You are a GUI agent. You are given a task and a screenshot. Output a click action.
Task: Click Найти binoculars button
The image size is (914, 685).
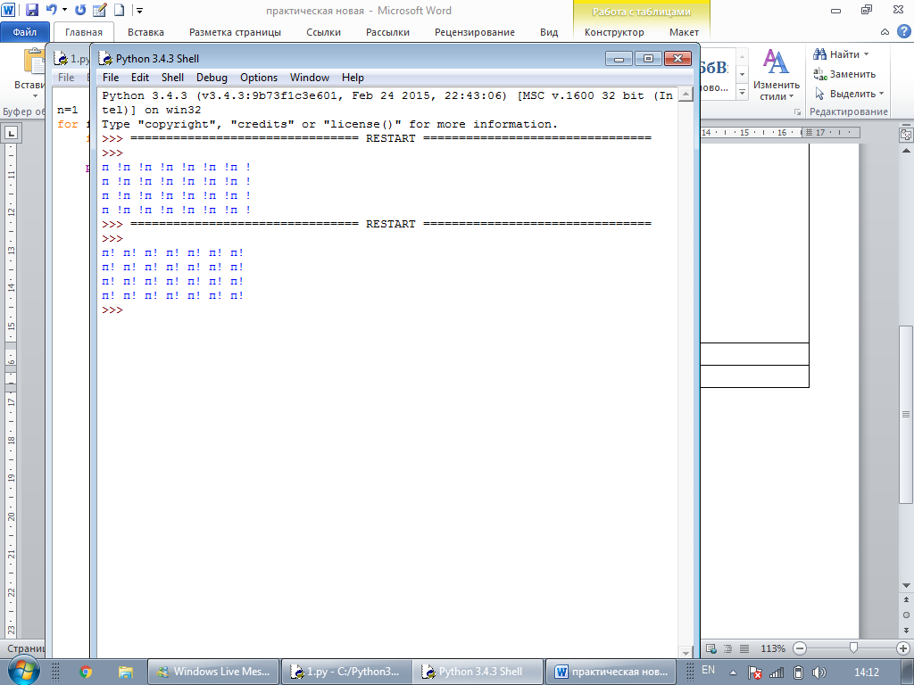click(835, 54)
